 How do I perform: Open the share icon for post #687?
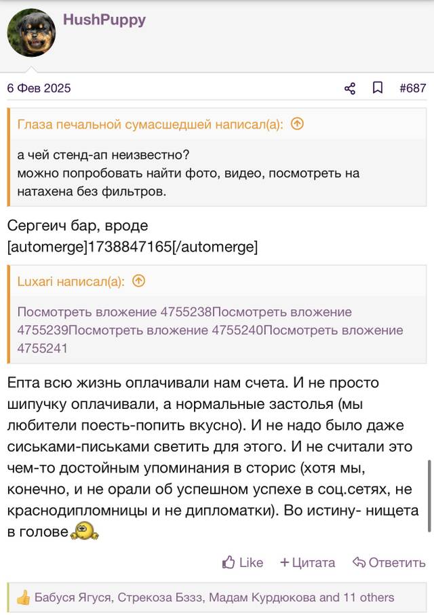point(350,88)
